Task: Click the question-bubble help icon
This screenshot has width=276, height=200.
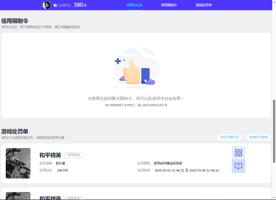Action: point(238,166)
